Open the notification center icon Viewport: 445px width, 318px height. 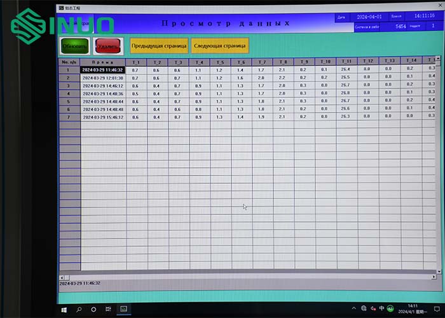point(437,309)
